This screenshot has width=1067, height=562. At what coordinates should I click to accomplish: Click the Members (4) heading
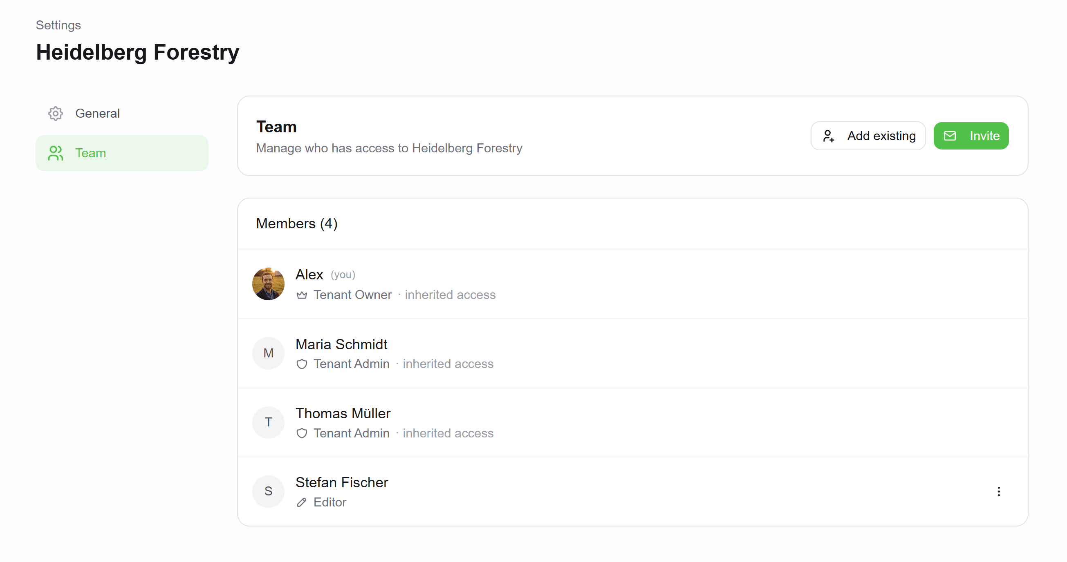point(296,223)
